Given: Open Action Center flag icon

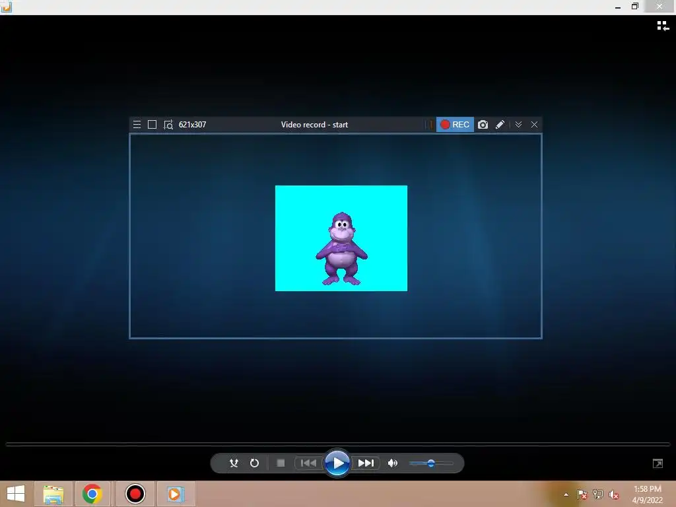Looking at the screenshot, I should (x=582, y=494).
